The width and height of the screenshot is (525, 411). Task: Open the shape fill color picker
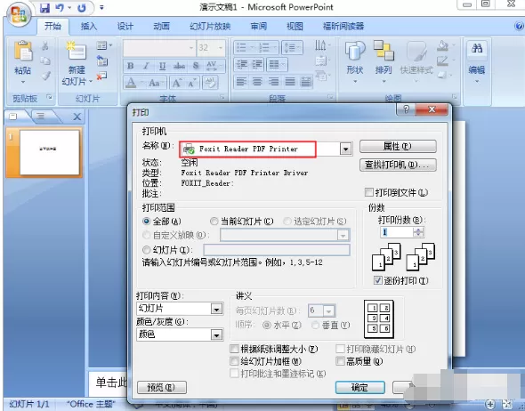(x=442, y=45)
